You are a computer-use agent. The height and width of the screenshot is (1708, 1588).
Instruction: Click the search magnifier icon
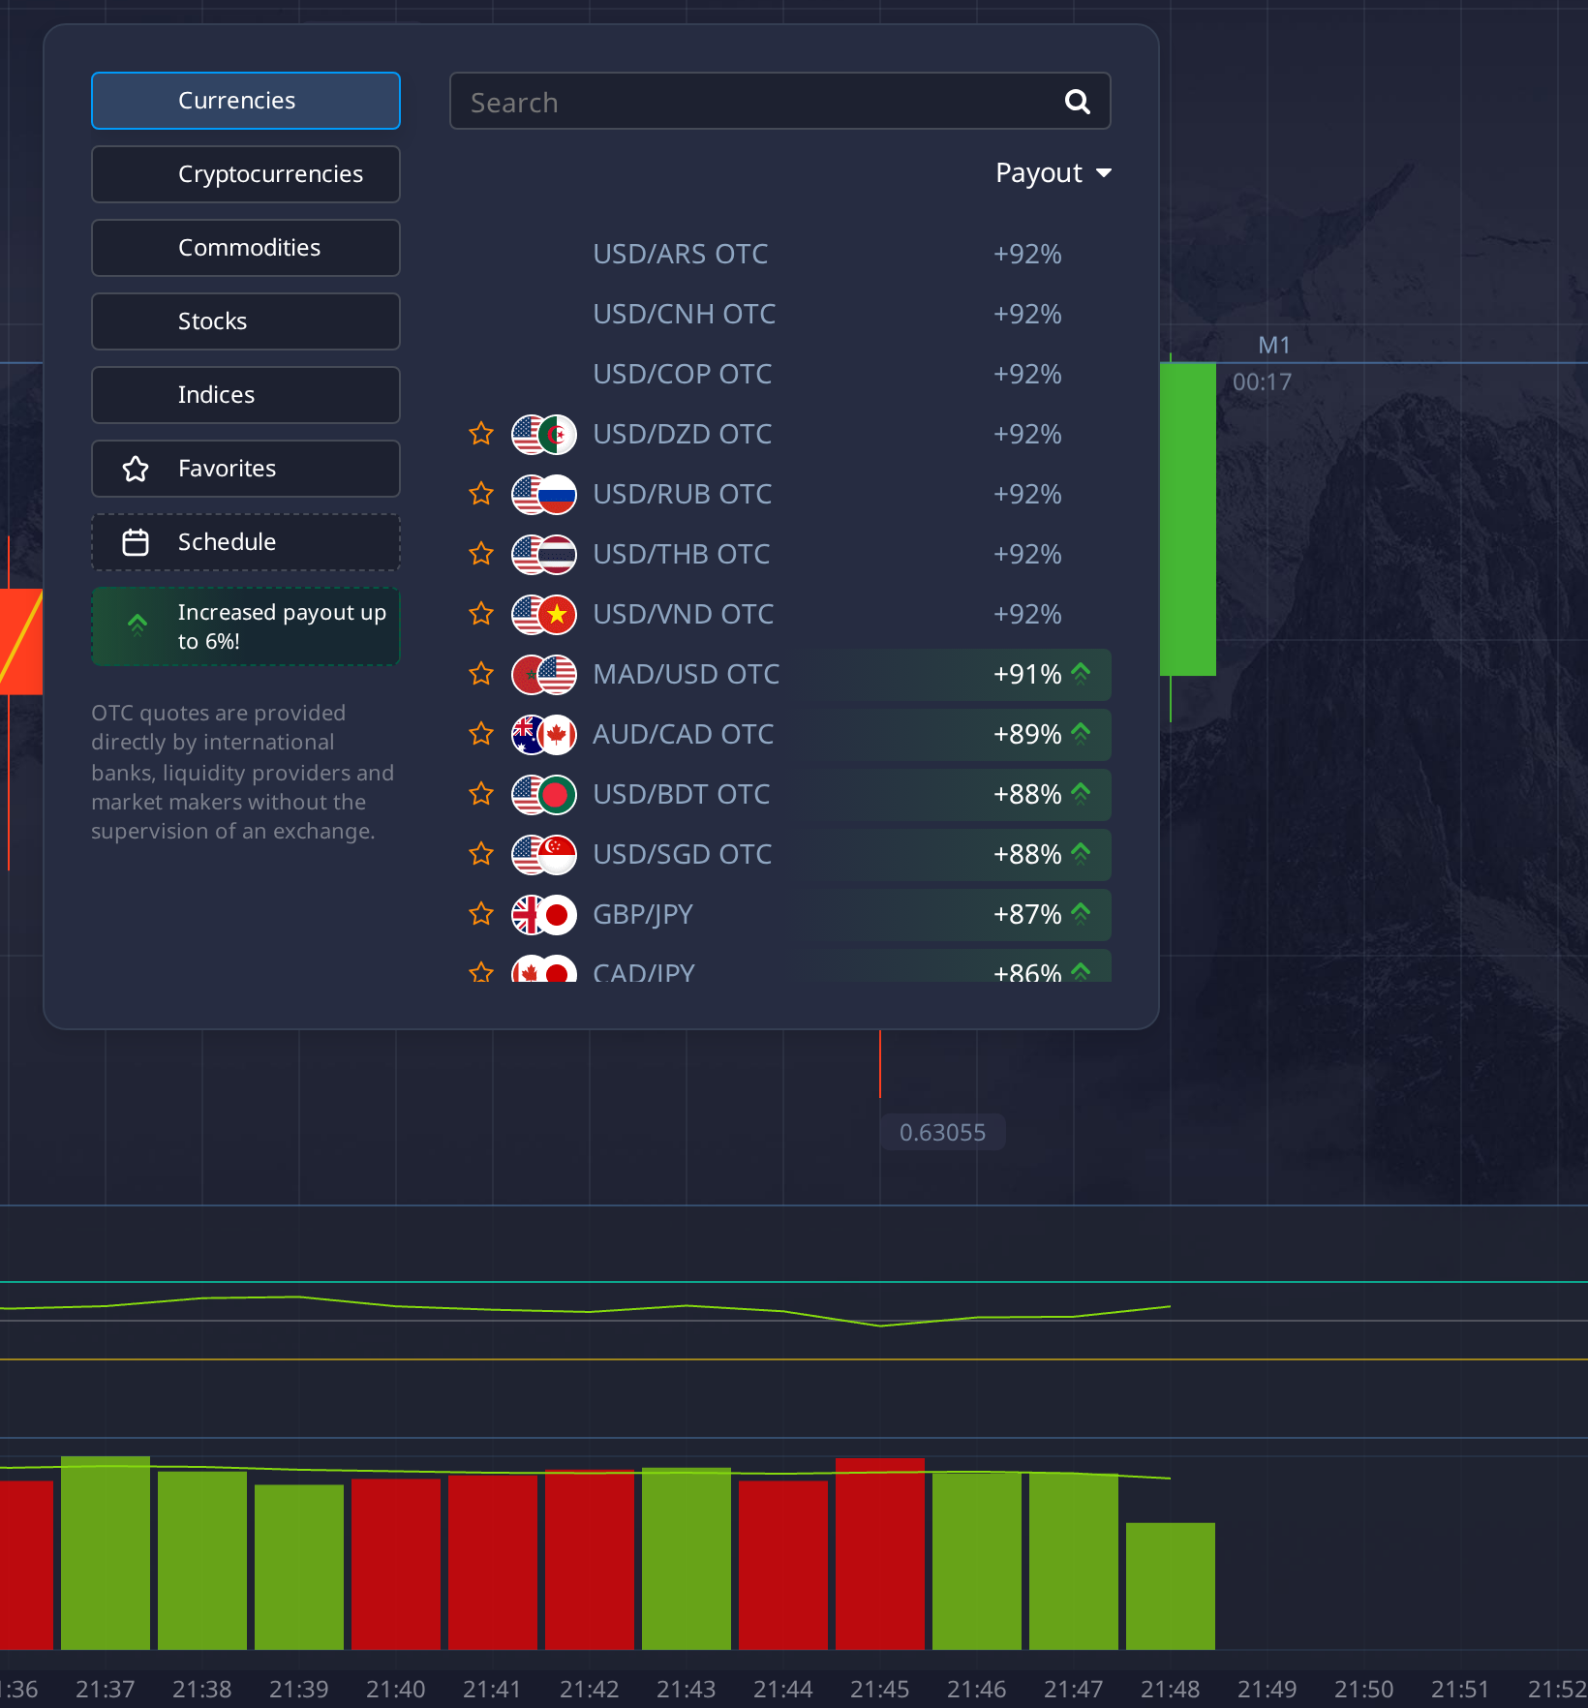(1077, 102)
